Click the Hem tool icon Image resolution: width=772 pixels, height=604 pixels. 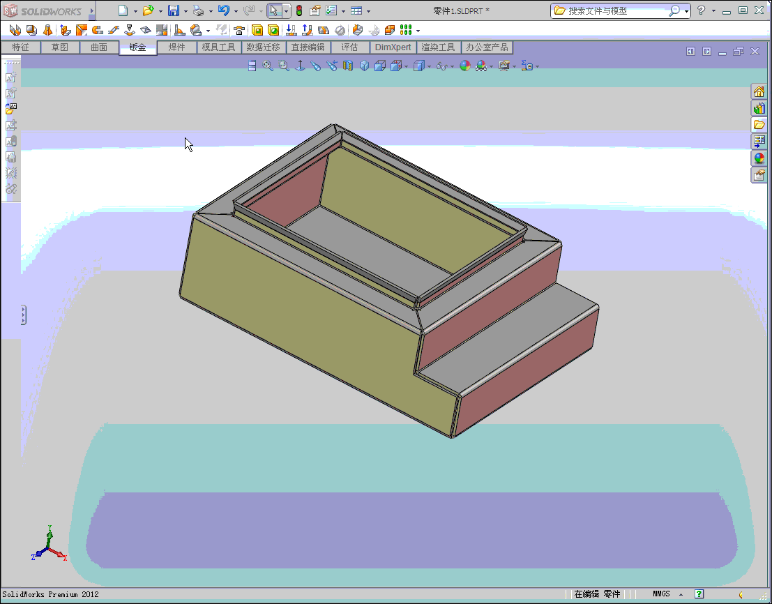98,31
